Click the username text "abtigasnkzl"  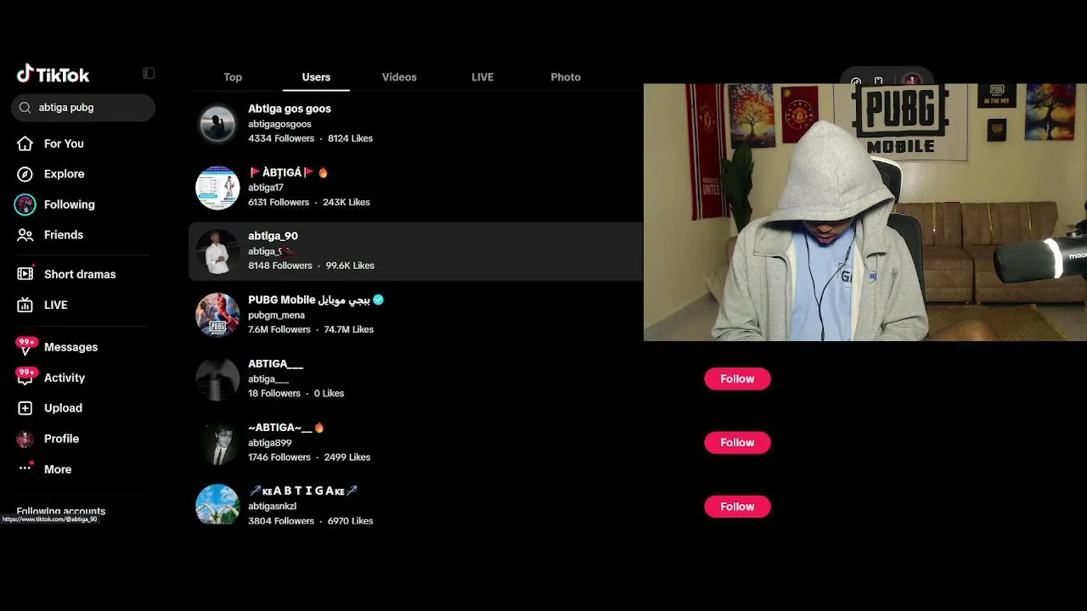pyautogui.click(x=272, y=506)
